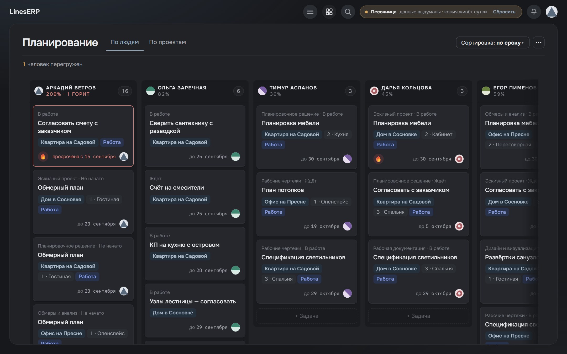The height and width of the screenshot is (354, 567).
Task: Click the LinesERP logo
Action: click(x=24, y=12)
